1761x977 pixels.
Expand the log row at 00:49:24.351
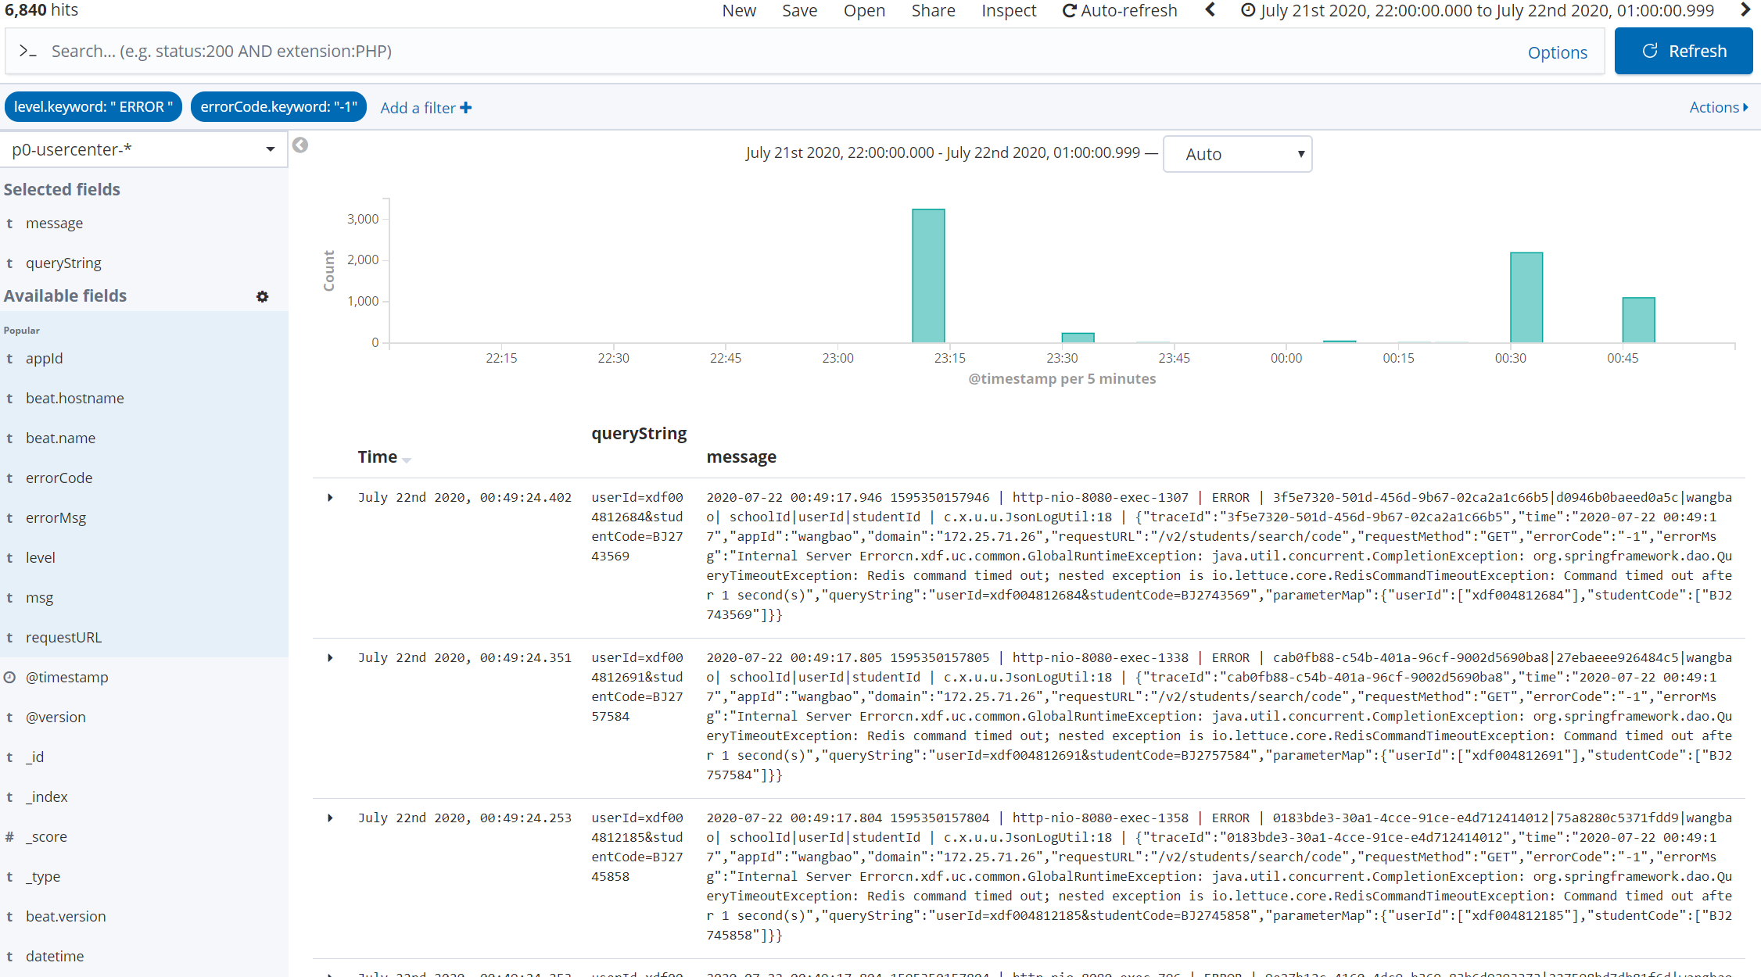pyautogui.click(x=330, y=658)
